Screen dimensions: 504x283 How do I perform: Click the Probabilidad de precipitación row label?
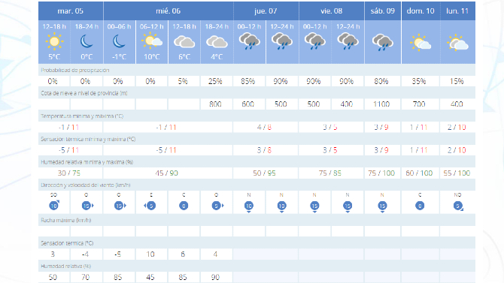75,70
